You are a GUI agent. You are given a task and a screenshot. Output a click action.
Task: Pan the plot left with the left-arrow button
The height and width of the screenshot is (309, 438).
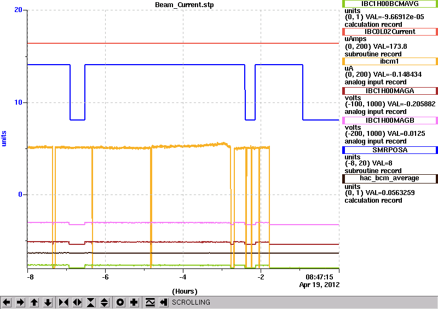point(7,302)
